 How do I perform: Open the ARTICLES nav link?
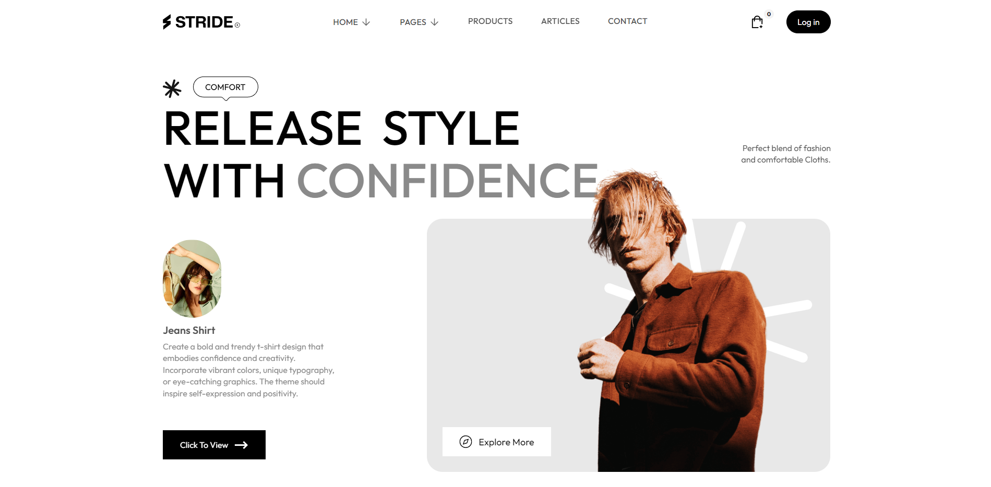[560, 21]
